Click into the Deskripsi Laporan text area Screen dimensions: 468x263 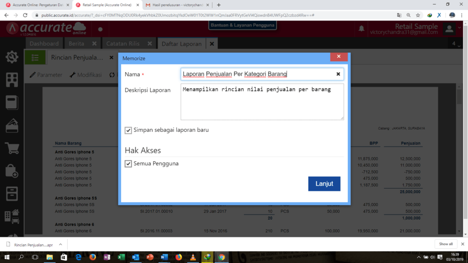(x=262, y=102)
